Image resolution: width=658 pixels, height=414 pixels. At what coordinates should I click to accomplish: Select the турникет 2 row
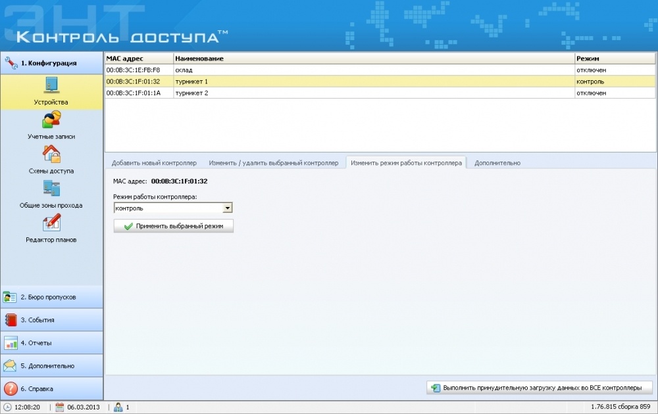[x=380, y=93]
